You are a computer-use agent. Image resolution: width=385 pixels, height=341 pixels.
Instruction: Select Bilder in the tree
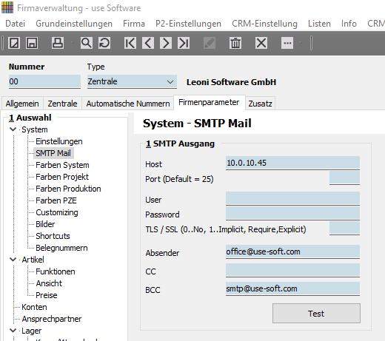coord(45,224)
